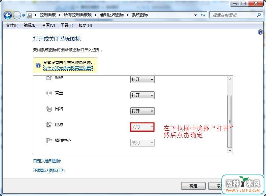
Task: Click the 操作中心 flag icon
Action: tap(49, 141)
